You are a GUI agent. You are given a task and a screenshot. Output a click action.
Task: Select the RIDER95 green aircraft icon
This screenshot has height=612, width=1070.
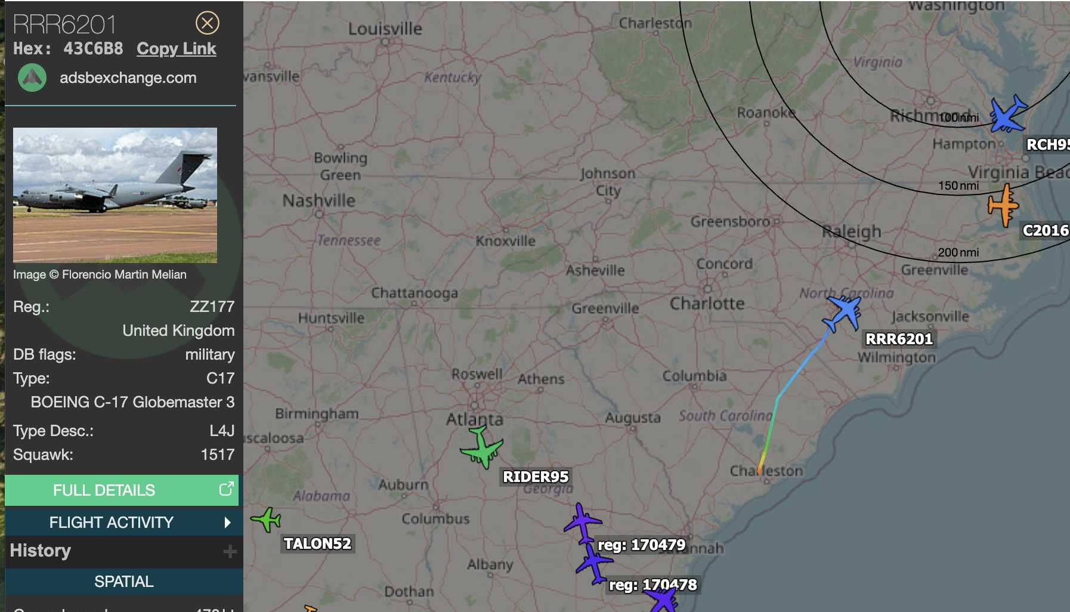click(x=482, y=447)
